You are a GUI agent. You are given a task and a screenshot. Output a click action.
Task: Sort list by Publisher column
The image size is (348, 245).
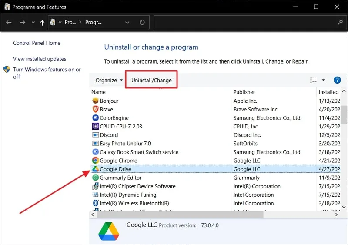[244, 92]
